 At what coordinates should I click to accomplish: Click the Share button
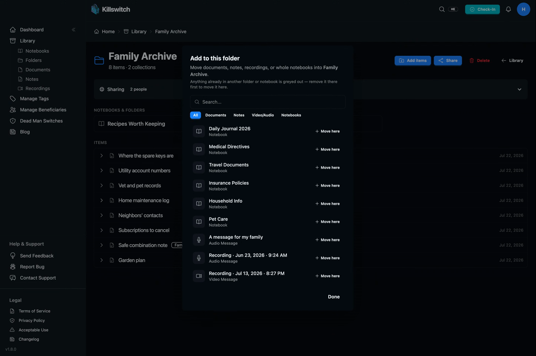pos(448,61)
